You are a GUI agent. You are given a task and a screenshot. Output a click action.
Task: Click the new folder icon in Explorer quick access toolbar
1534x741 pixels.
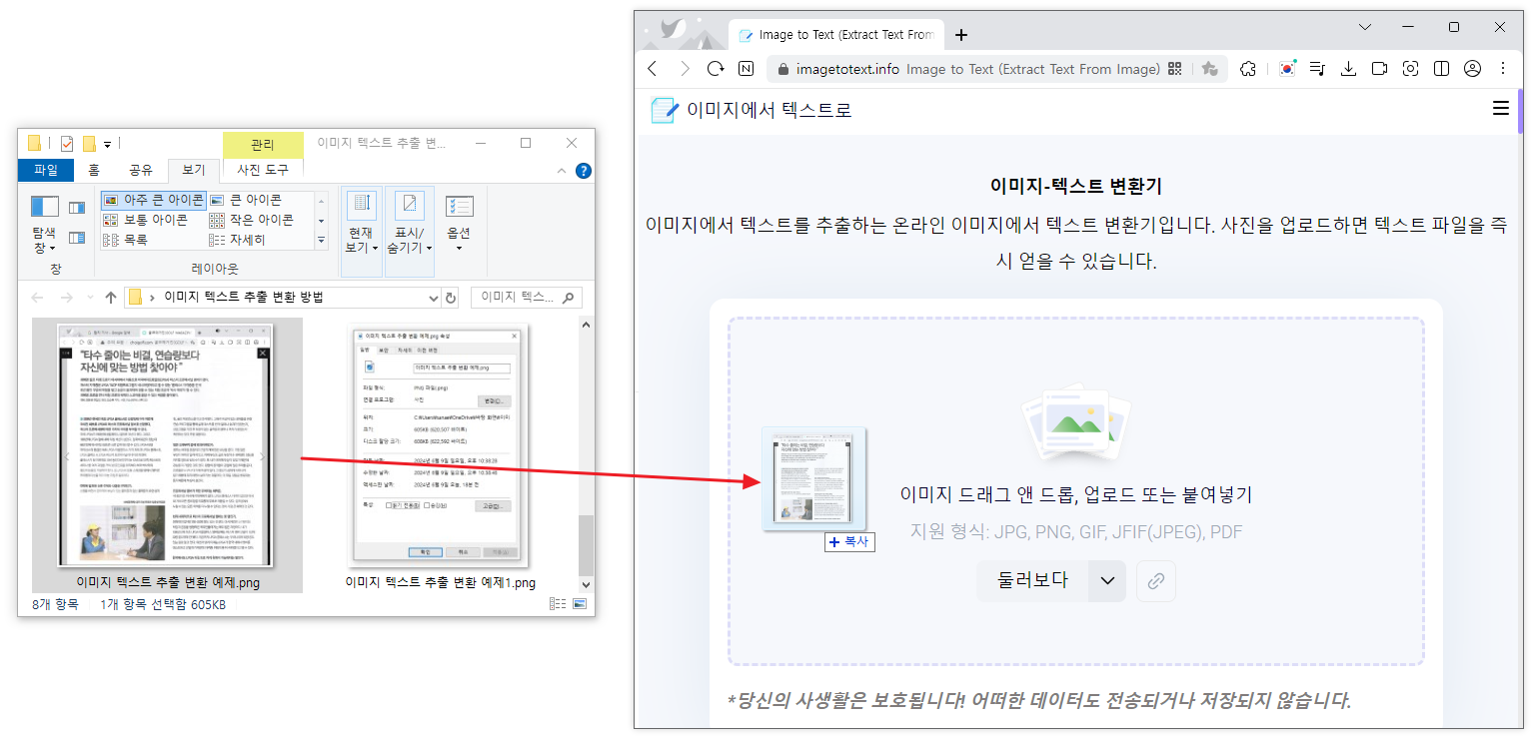pyautogui.click(x=89, y=144)
